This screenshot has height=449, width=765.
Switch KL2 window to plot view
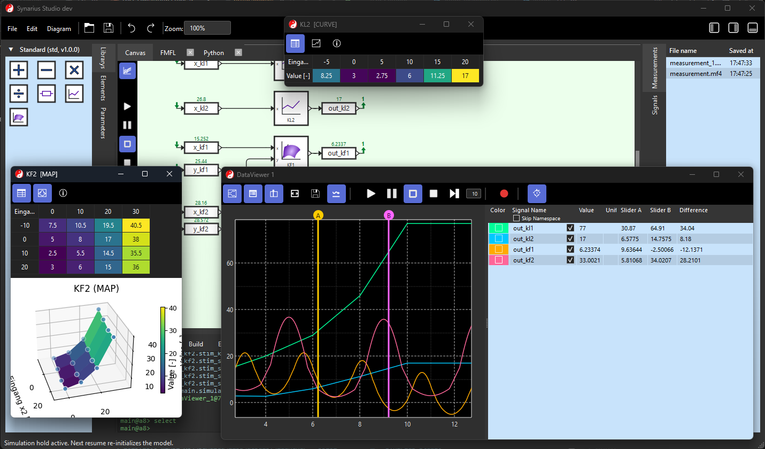[x=316, y=43]
